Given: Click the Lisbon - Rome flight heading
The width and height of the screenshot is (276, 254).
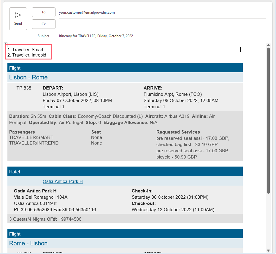Looking at the screenshot, I should pyautogui.click(x=28, y=77).
